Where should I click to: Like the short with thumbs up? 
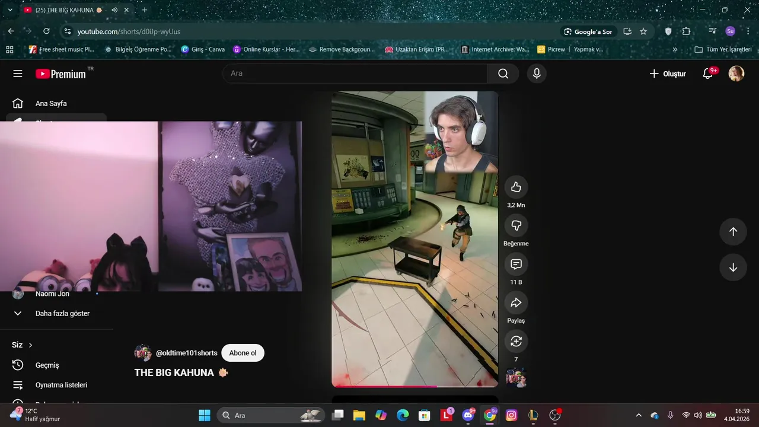[x=516, y=187]
